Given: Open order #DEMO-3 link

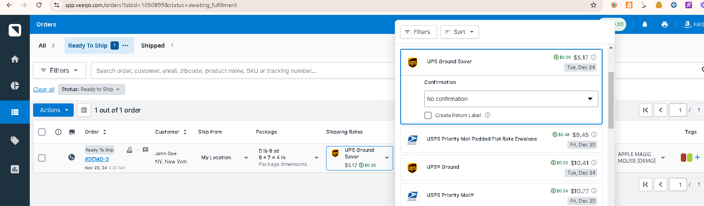Looking at the screenshot, I should [97, 159].
